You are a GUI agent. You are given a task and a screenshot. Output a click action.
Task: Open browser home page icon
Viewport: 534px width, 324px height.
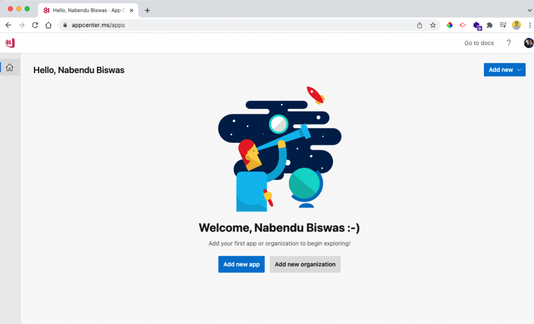coord(48,25)
